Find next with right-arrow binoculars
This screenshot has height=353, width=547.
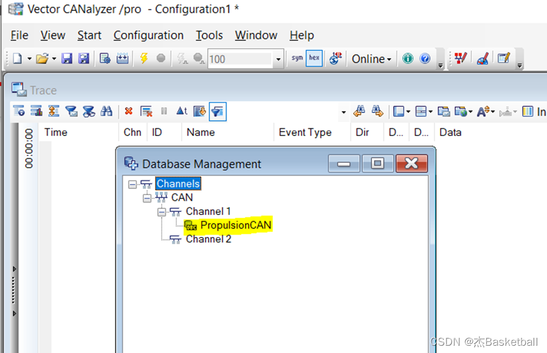click(377, 111)
